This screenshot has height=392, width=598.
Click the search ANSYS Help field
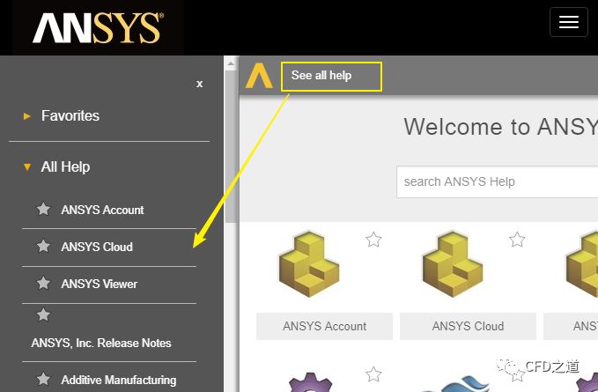[x=493, y=181]
